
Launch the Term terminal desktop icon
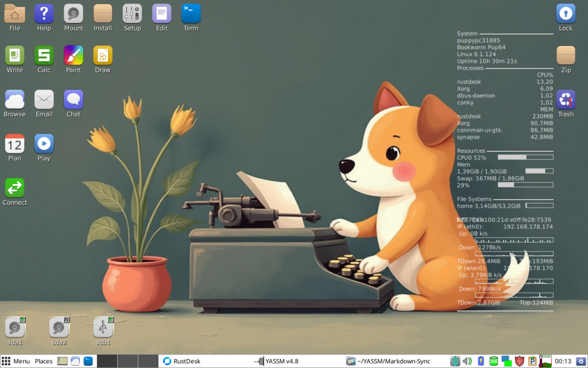pyautogui.click(x=191, y=14)
